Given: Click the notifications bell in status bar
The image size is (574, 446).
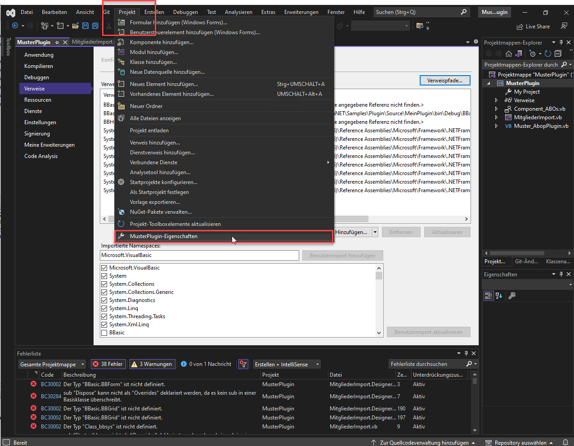Looking at the screenshot, I should (566, 442).
